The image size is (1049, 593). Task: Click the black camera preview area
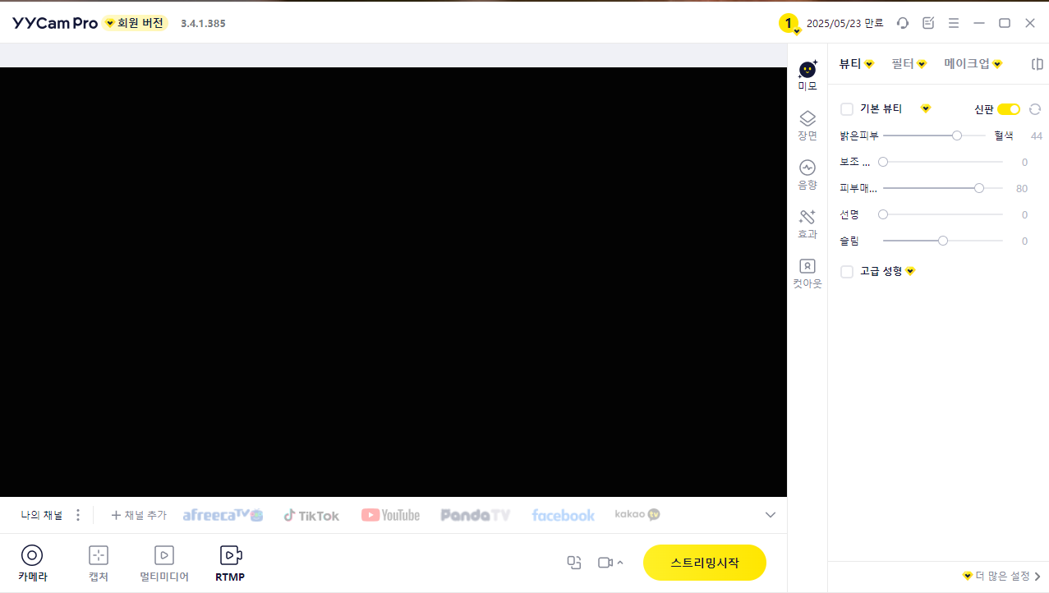click(393, 282)
